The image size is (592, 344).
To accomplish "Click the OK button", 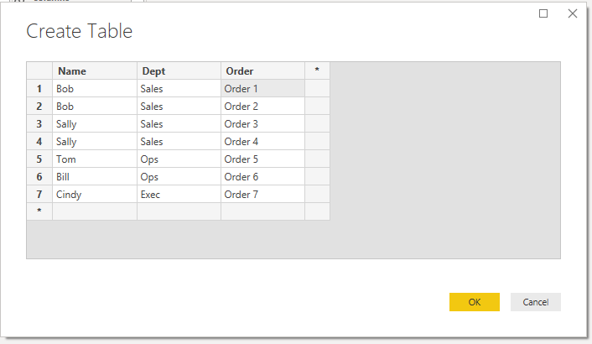I will point(475,302).
